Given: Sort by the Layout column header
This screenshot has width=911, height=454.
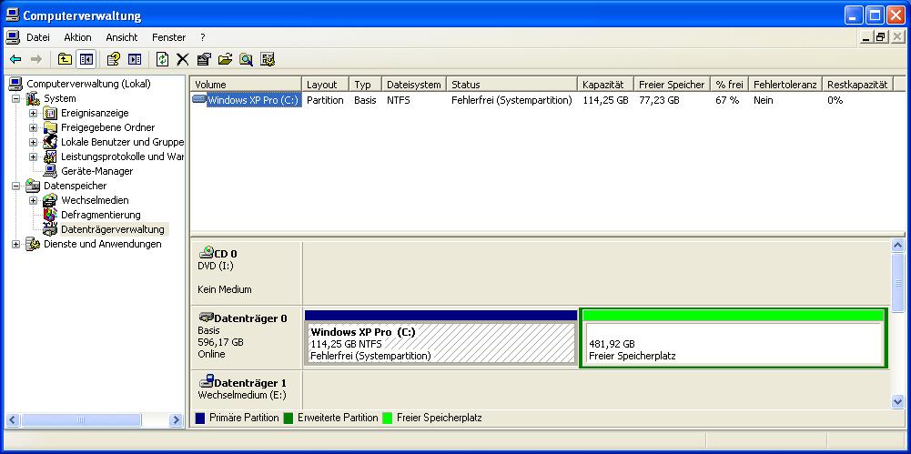Looking at the screenshot, I should pyautogui.click(x=326, y=85).
